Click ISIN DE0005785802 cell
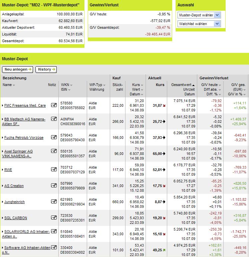The height and width of the screenshot is (257, 249). coord(72,108)
